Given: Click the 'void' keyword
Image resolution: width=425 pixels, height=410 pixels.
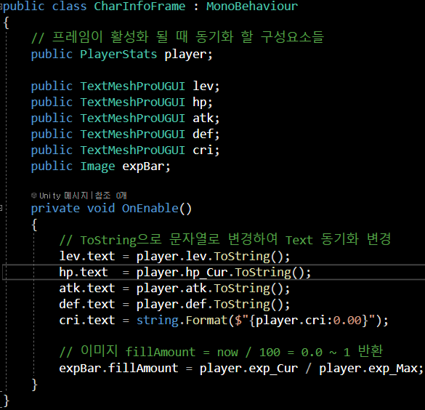Looking at the screenshot, I should (101, 208).
